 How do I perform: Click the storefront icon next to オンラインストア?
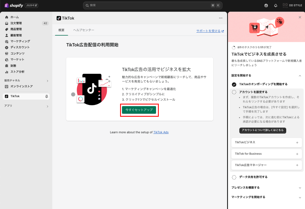pos(7,87)
